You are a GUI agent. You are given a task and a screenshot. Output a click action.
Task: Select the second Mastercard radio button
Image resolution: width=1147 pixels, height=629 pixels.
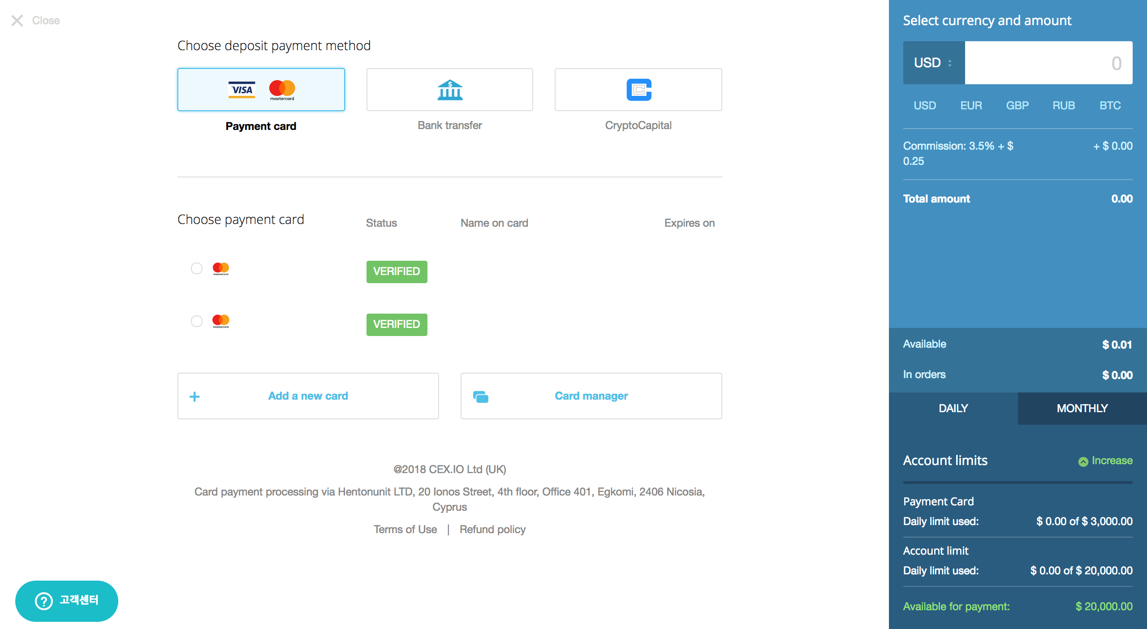coord(197,321)
